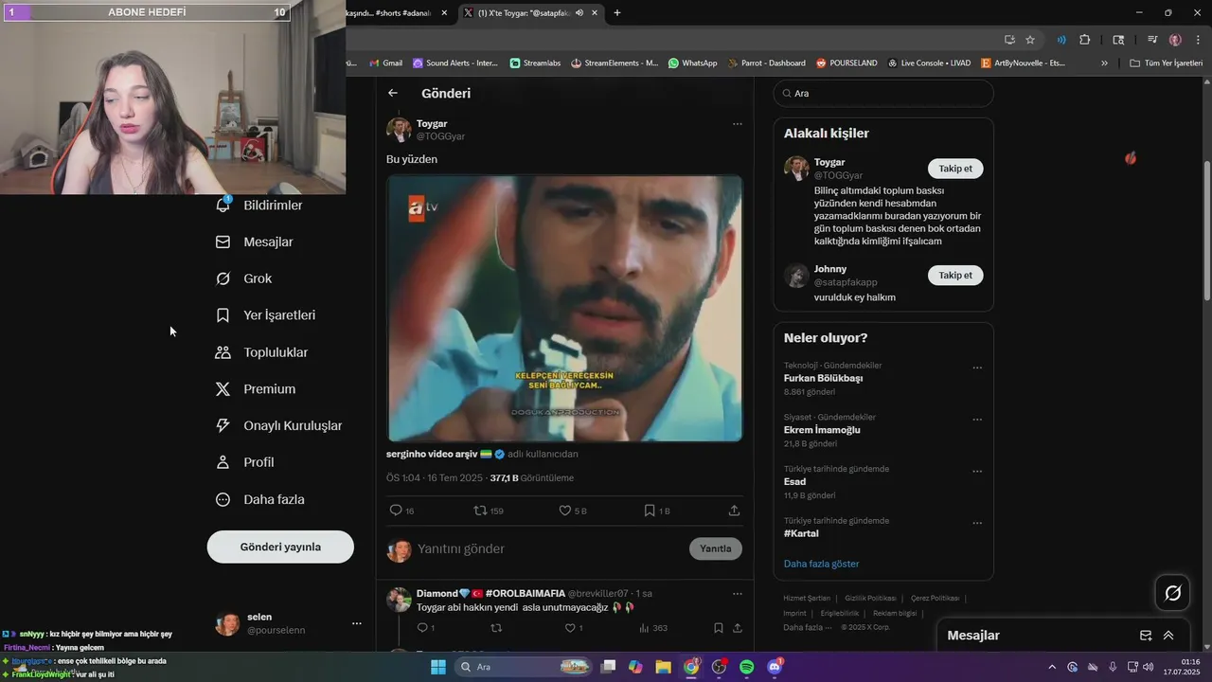1212x682 pixels.
Task: Share Toygar's post
Action: point(734,511)
